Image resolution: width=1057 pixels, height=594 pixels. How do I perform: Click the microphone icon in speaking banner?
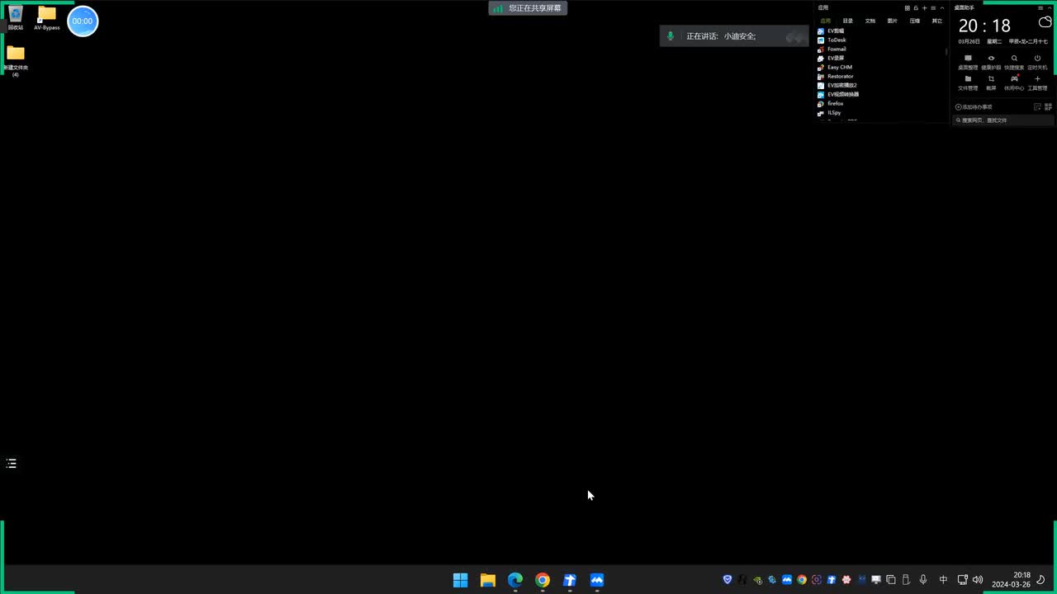pos(671,36)
